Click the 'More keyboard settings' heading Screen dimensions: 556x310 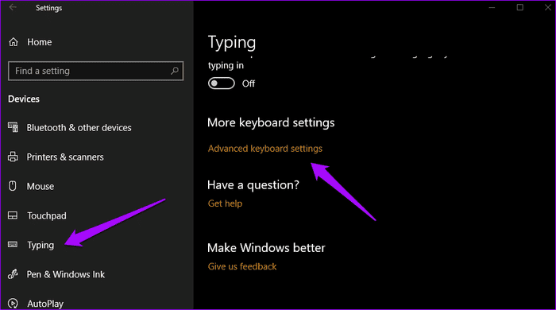tap(271, 122)
